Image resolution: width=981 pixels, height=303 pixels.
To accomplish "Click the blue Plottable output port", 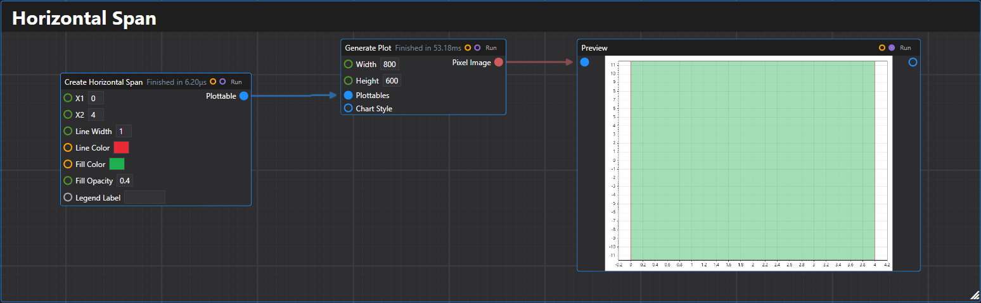I will click(244, 96).
